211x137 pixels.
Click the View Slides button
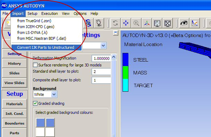14,83
